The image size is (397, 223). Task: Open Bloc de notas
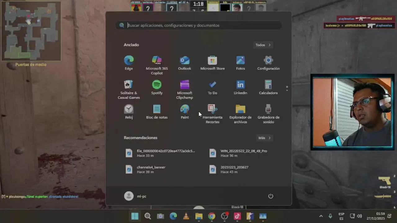click(157, 112)
